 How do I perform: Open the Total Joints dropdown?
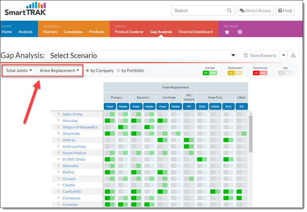coord(19,70)
